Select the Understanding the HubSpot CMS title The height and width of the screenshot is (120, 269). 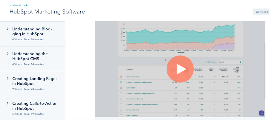click(30, 56)
